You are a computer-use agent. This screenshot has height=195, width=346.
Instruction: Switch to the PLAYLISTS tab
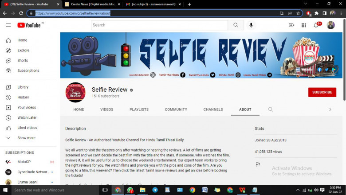(139, 109)
